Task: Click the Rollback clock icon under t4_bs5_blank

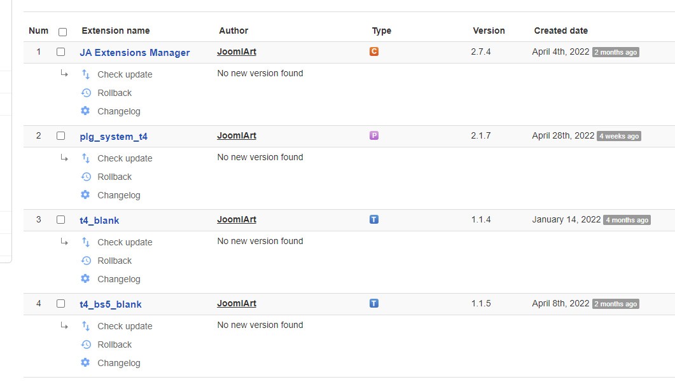Action: pos(86,344)
